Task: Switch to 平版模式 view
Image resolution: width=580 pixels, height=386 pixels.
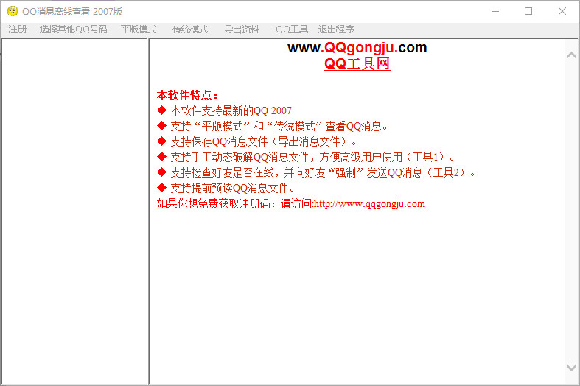Action: [x=139, y=29]
